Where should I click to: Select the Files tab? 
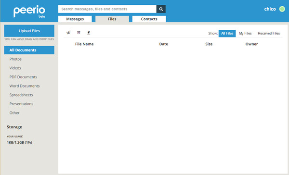pyautogui.click(x=112, y=19)
